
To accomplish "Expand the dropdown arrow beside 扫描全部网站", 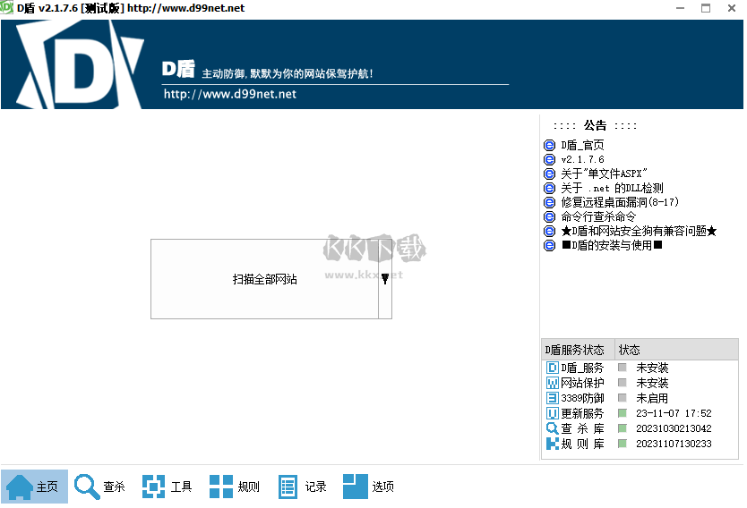I will (385, 279).
